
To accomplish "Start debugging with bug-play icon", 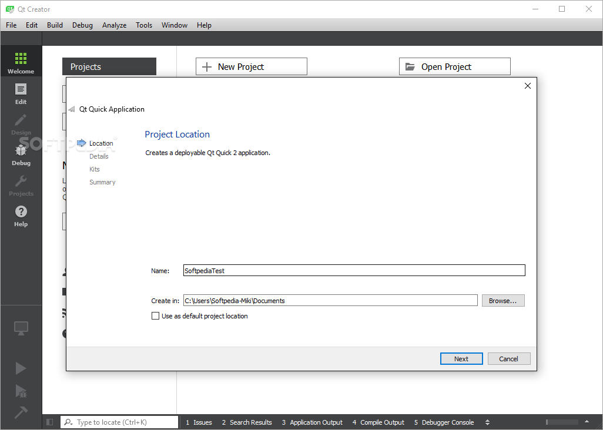I will [21, 391].
